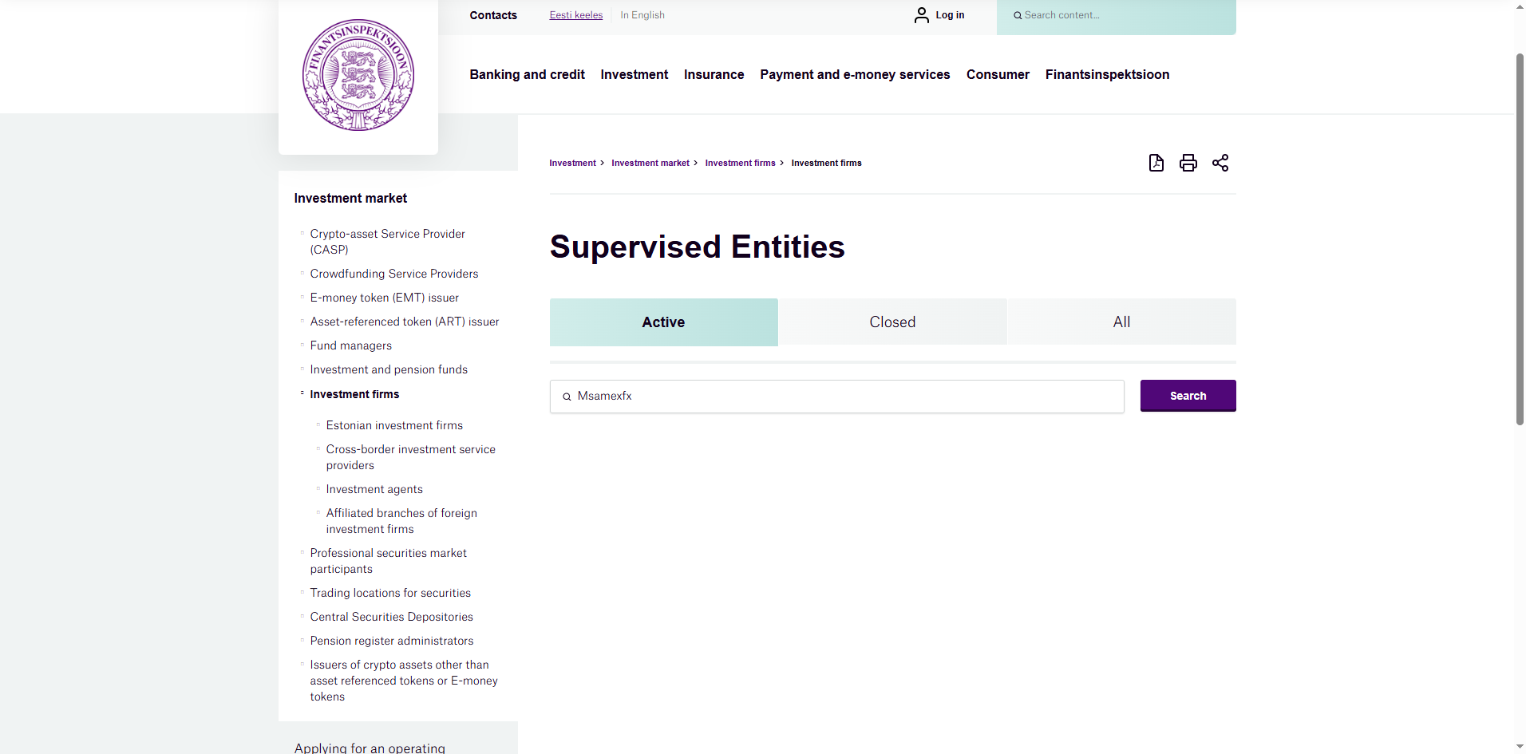
Task: Switch language to Eesti keeles
Action: point(575,15)
